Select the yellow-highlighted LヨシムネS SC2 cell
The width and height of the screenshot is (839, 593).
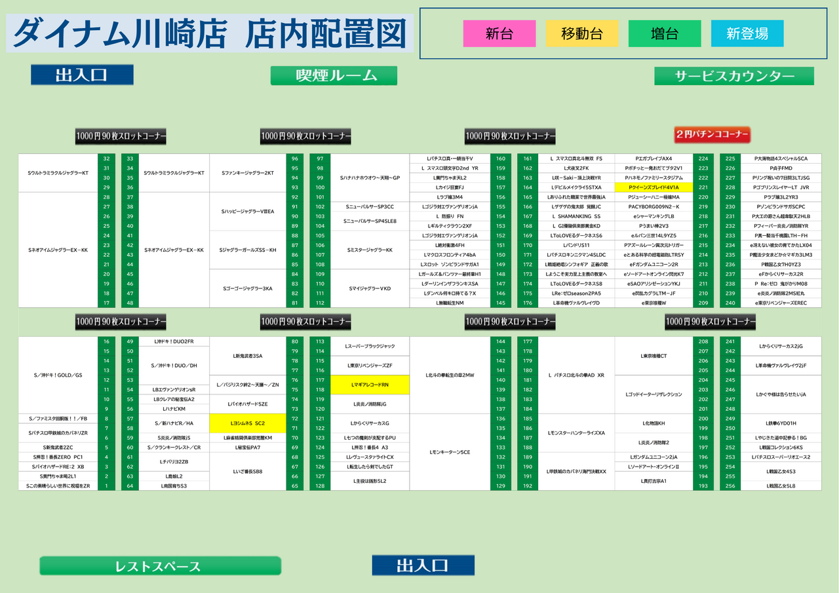click(x=248, y=423)
